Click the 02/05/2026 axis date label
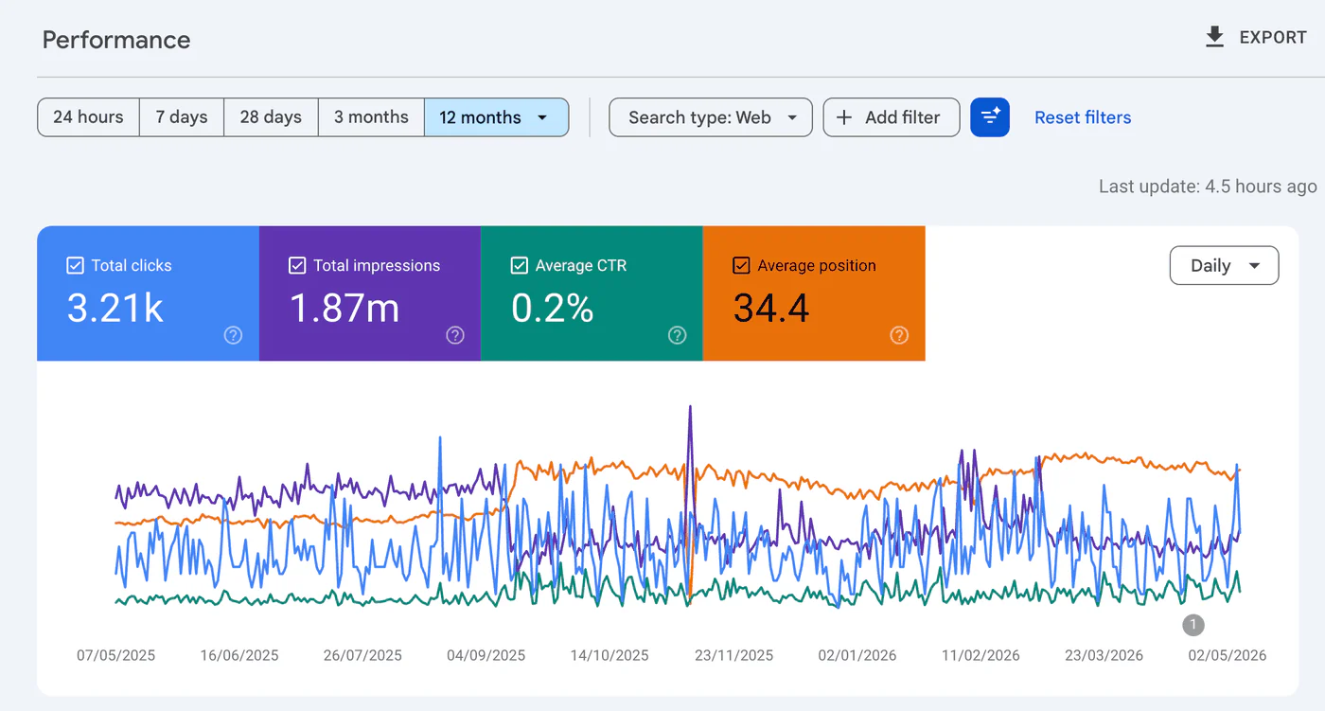 (1227, 655)
